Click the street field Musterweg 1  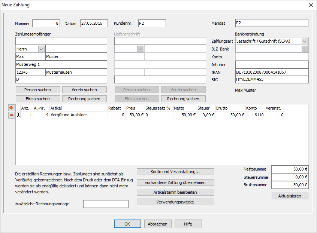coord(61,65)
